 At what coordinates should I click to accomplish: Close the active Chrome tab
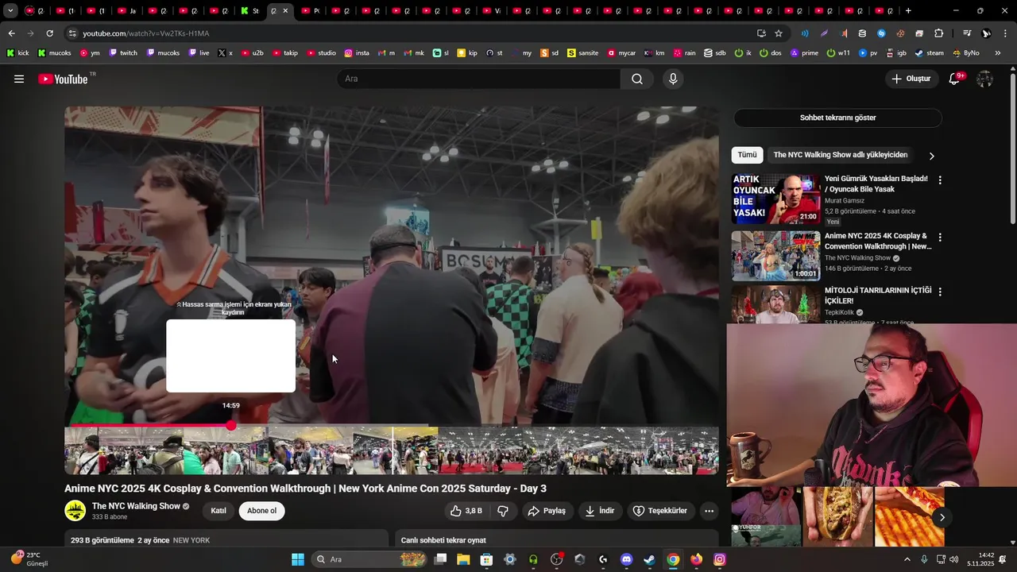pyautogui.click(x=285, y=11)
